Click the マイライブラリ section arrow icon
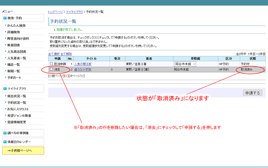The image size is (268, 168). [x=5, y=89]
